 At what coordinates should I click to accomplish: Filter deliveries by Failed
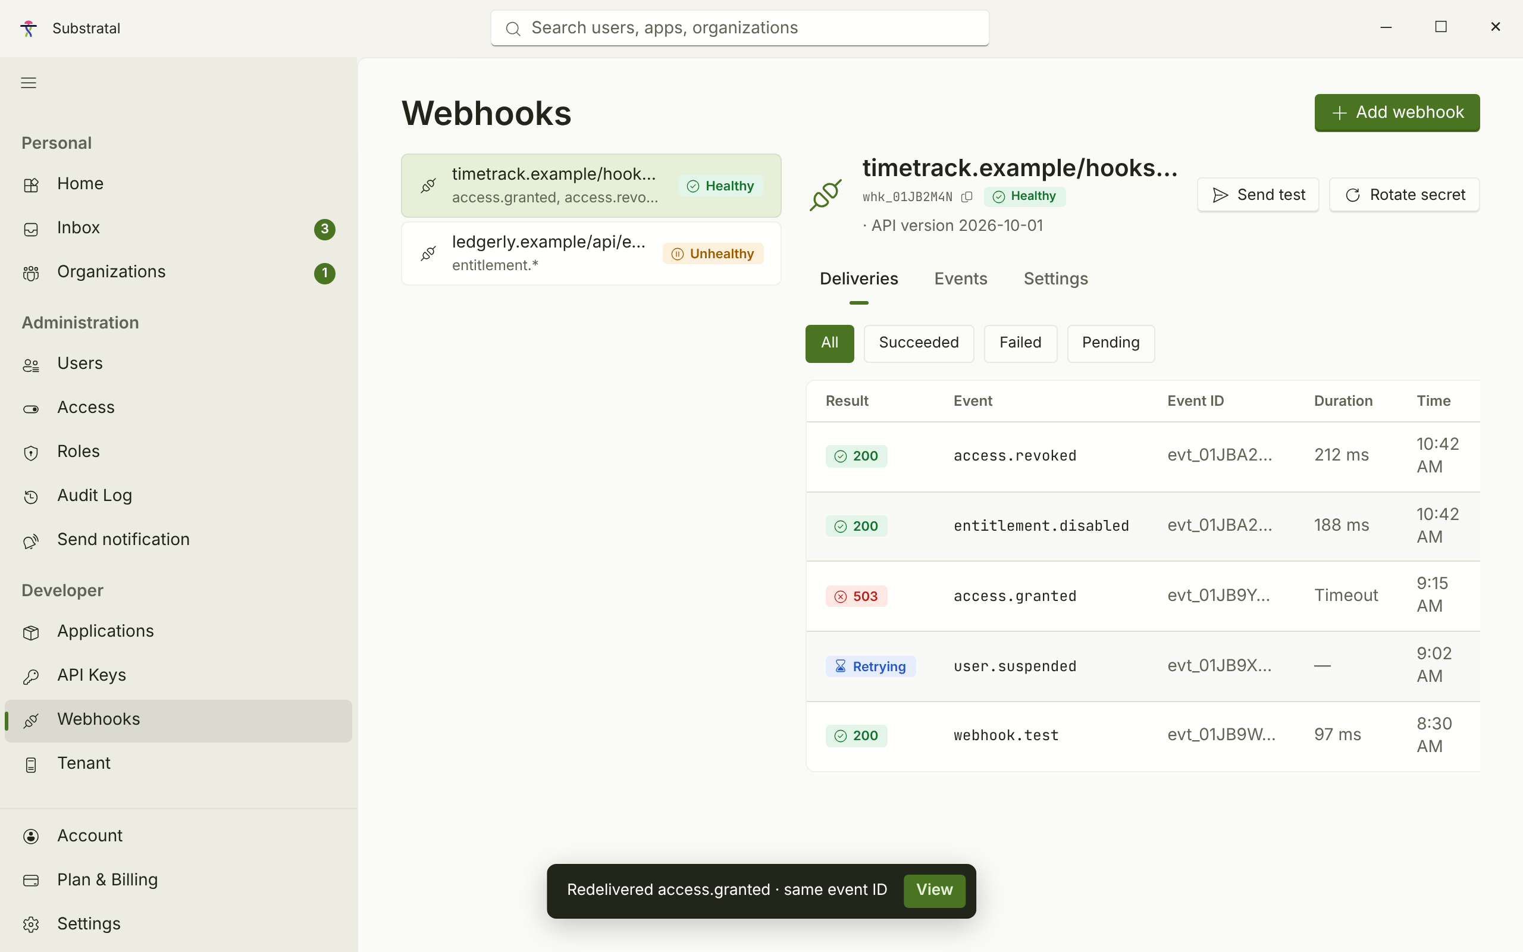coord(1020,343)
